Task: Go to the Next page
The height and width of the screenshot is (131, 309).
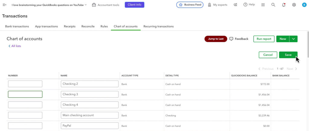Action: point(292,69)
